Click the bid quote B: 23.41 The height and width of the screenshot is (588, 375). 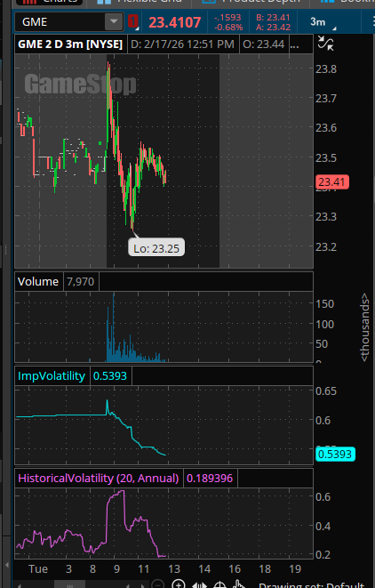click(273, 18)
